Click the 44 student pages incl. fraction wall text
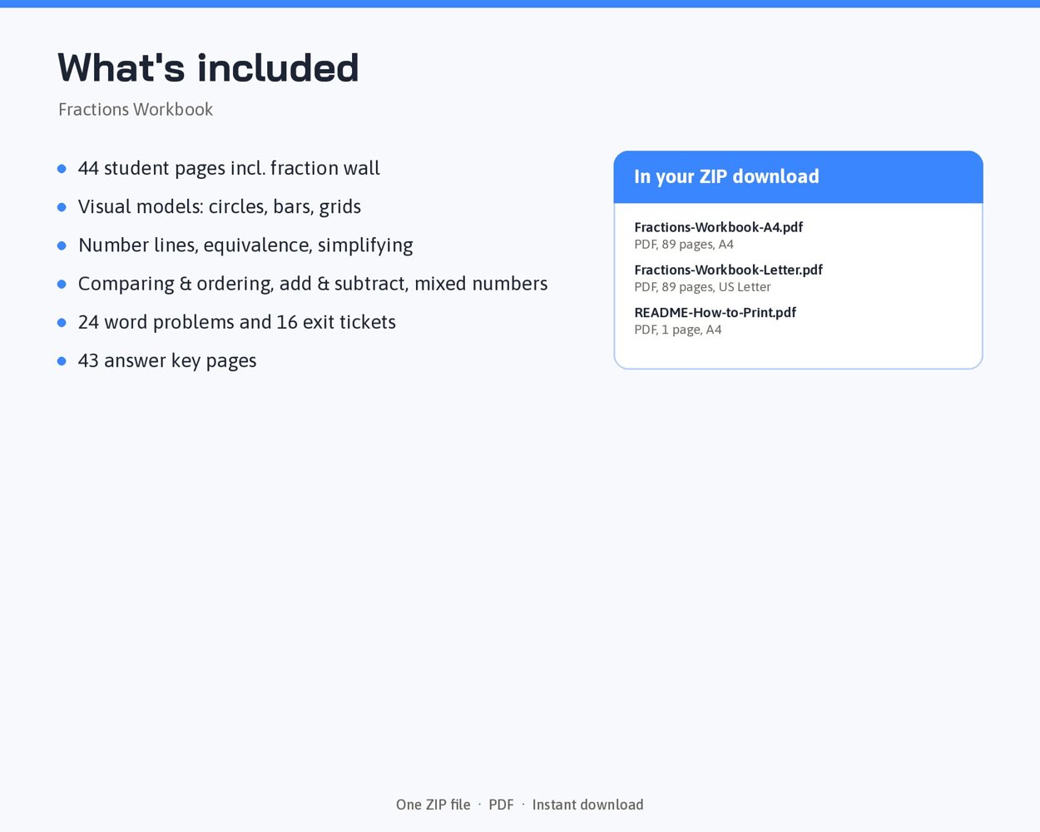 pos(229,168)
